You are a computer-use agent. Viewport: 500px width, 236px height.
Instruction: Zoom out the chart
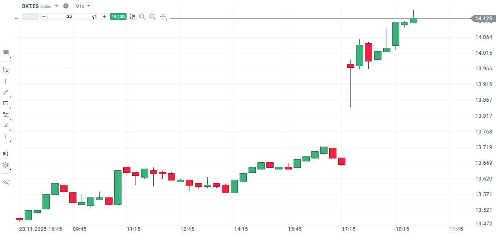142,17
